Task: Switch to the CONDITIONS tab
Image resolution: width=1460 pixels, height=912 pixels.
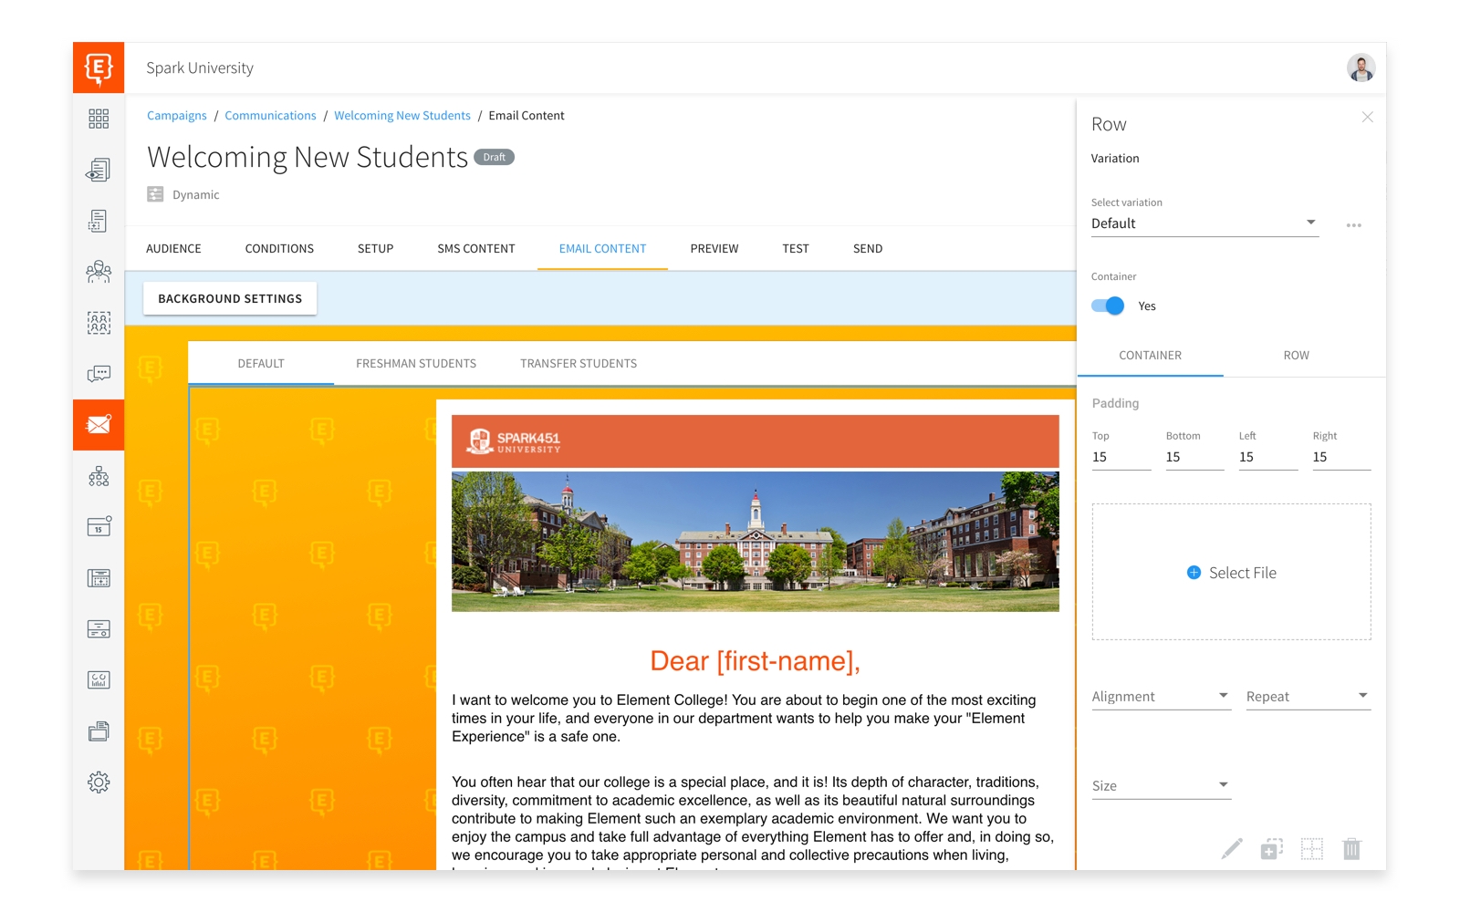Action: pyautogui.click(x=279, y=249)
